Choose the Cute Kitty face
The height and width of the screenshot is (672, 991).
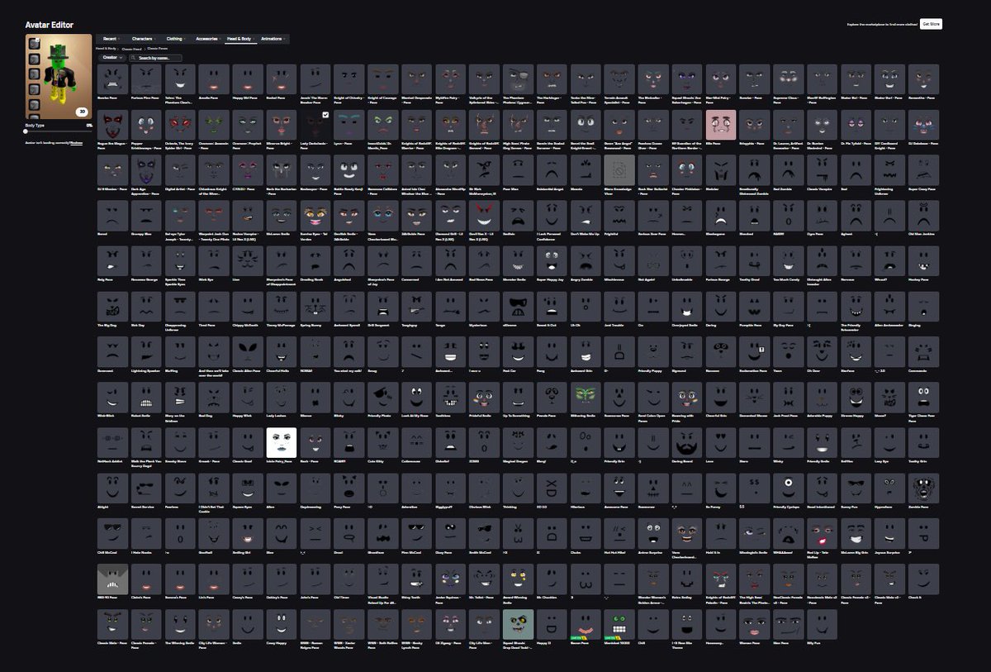[x=382, y=442]
